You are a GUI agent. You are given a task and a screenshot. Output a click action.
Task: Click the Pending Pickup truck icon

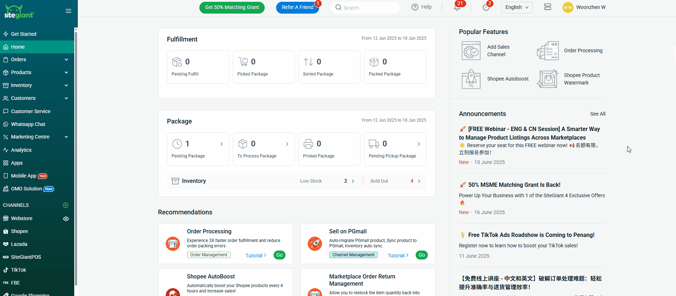pos(374,144)
